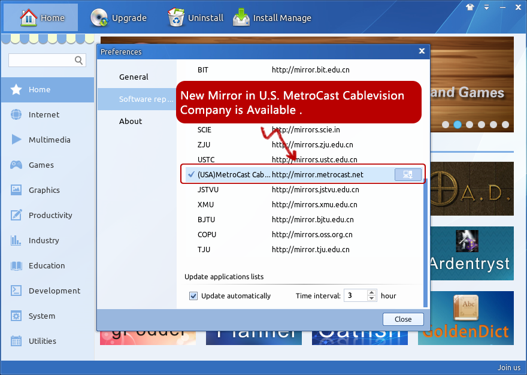Viewport: 527px width, 375px height.
Task: Select Productivity category in sidebar
Action: (x=47, y=215)
